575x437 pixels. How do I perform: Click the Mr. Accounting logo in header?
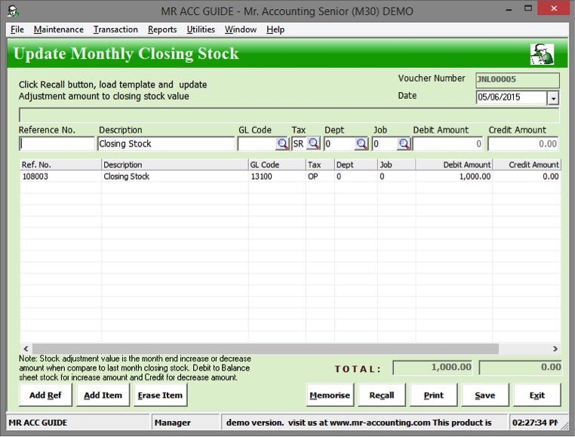click(542, 54)
